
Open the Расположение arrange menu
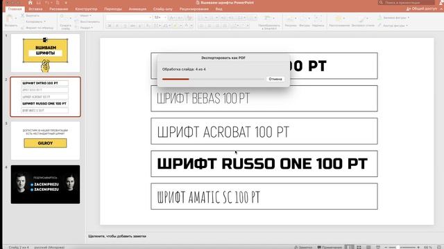point(339,21)
